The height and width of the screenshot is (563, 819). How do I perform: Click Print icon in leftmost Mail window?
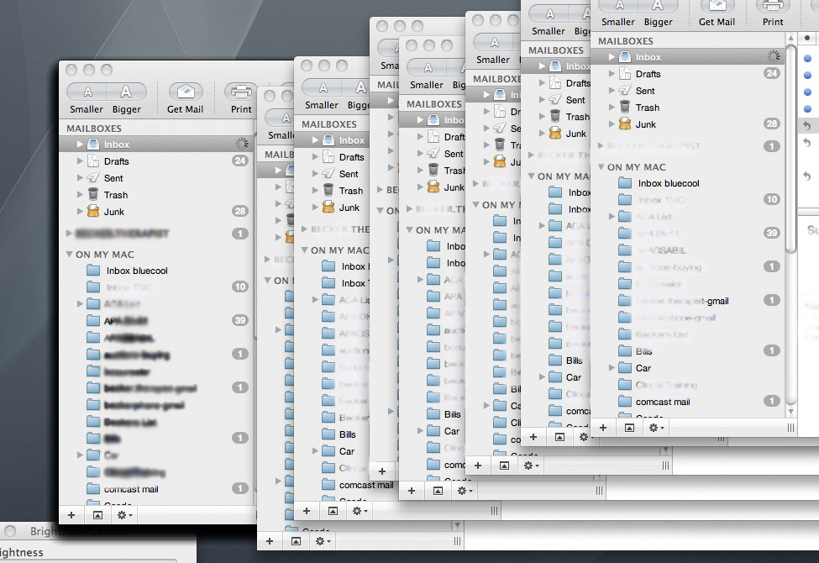pos(241,92)
